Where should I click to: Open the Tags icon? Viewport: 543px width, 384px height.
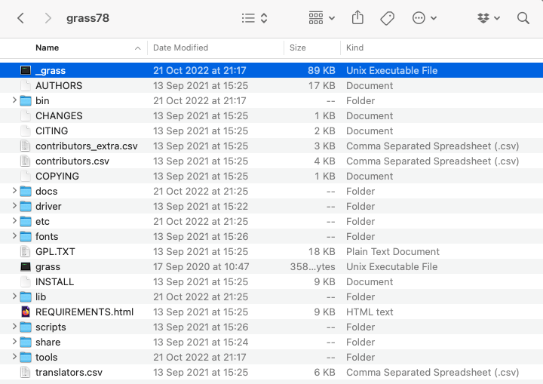point(387,18)
